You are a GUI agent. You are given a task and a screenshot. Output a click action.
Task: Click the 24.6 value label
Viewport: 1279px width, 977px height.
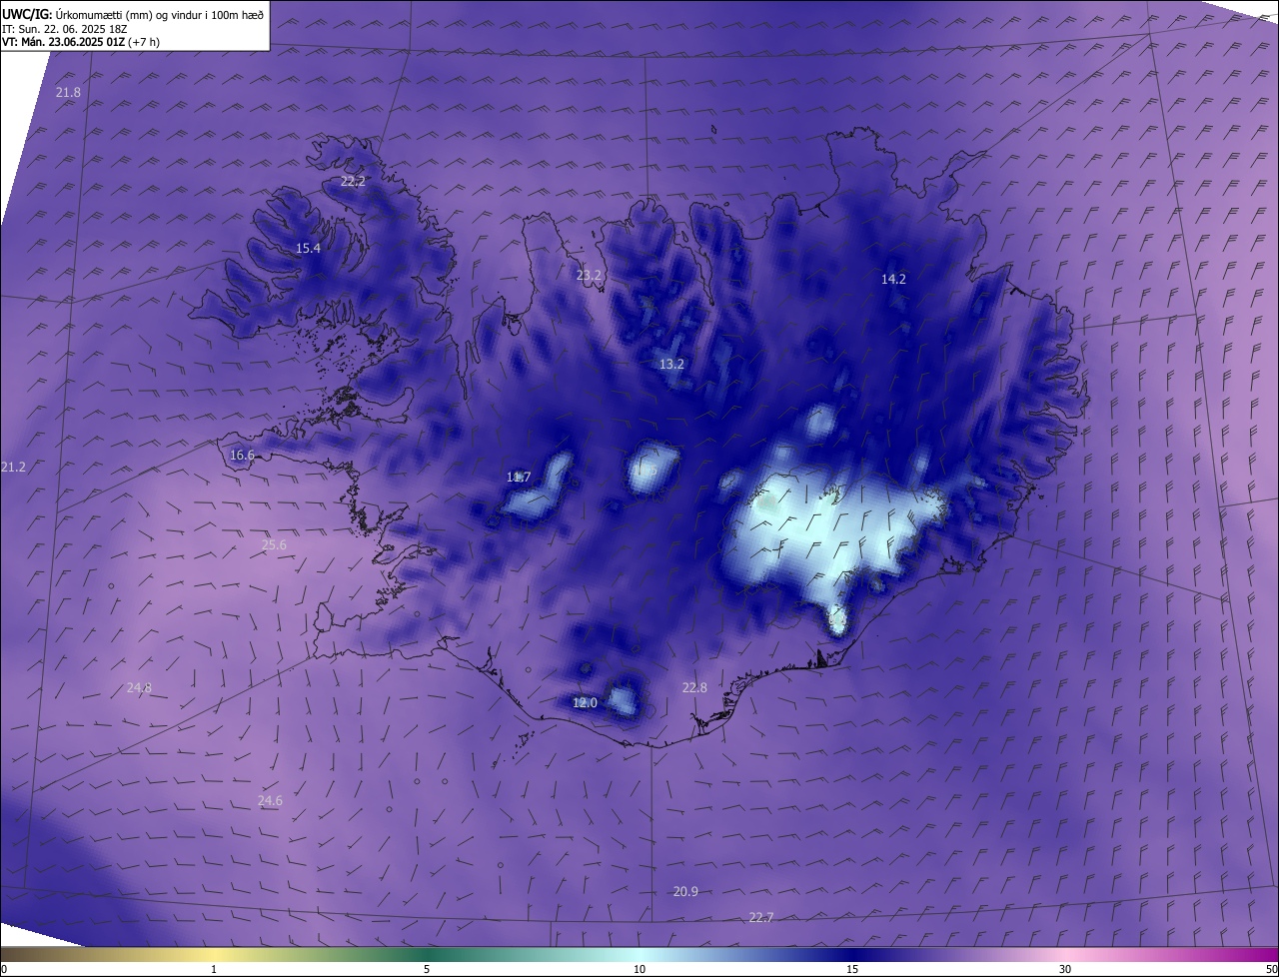[270, 801]
